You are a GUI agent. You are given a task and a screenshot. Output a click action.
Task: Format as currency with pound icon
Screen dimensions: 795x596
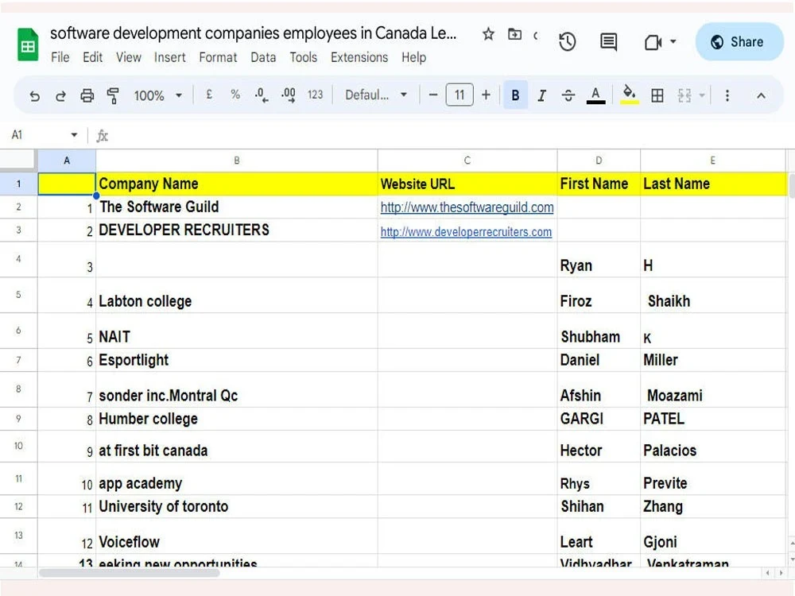pyautogui.click(x=209, y=95)
